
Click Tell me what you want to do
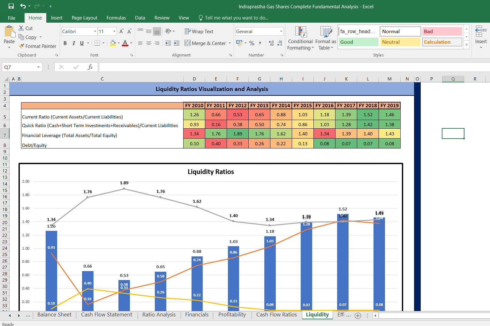pyautogui.click(x=233, y=18)
